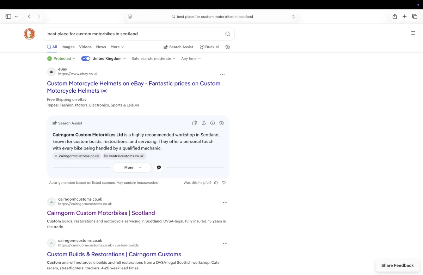Copy the Search Assist answer
This screenshot has width=423, height=275.
[x=195, y=123]
